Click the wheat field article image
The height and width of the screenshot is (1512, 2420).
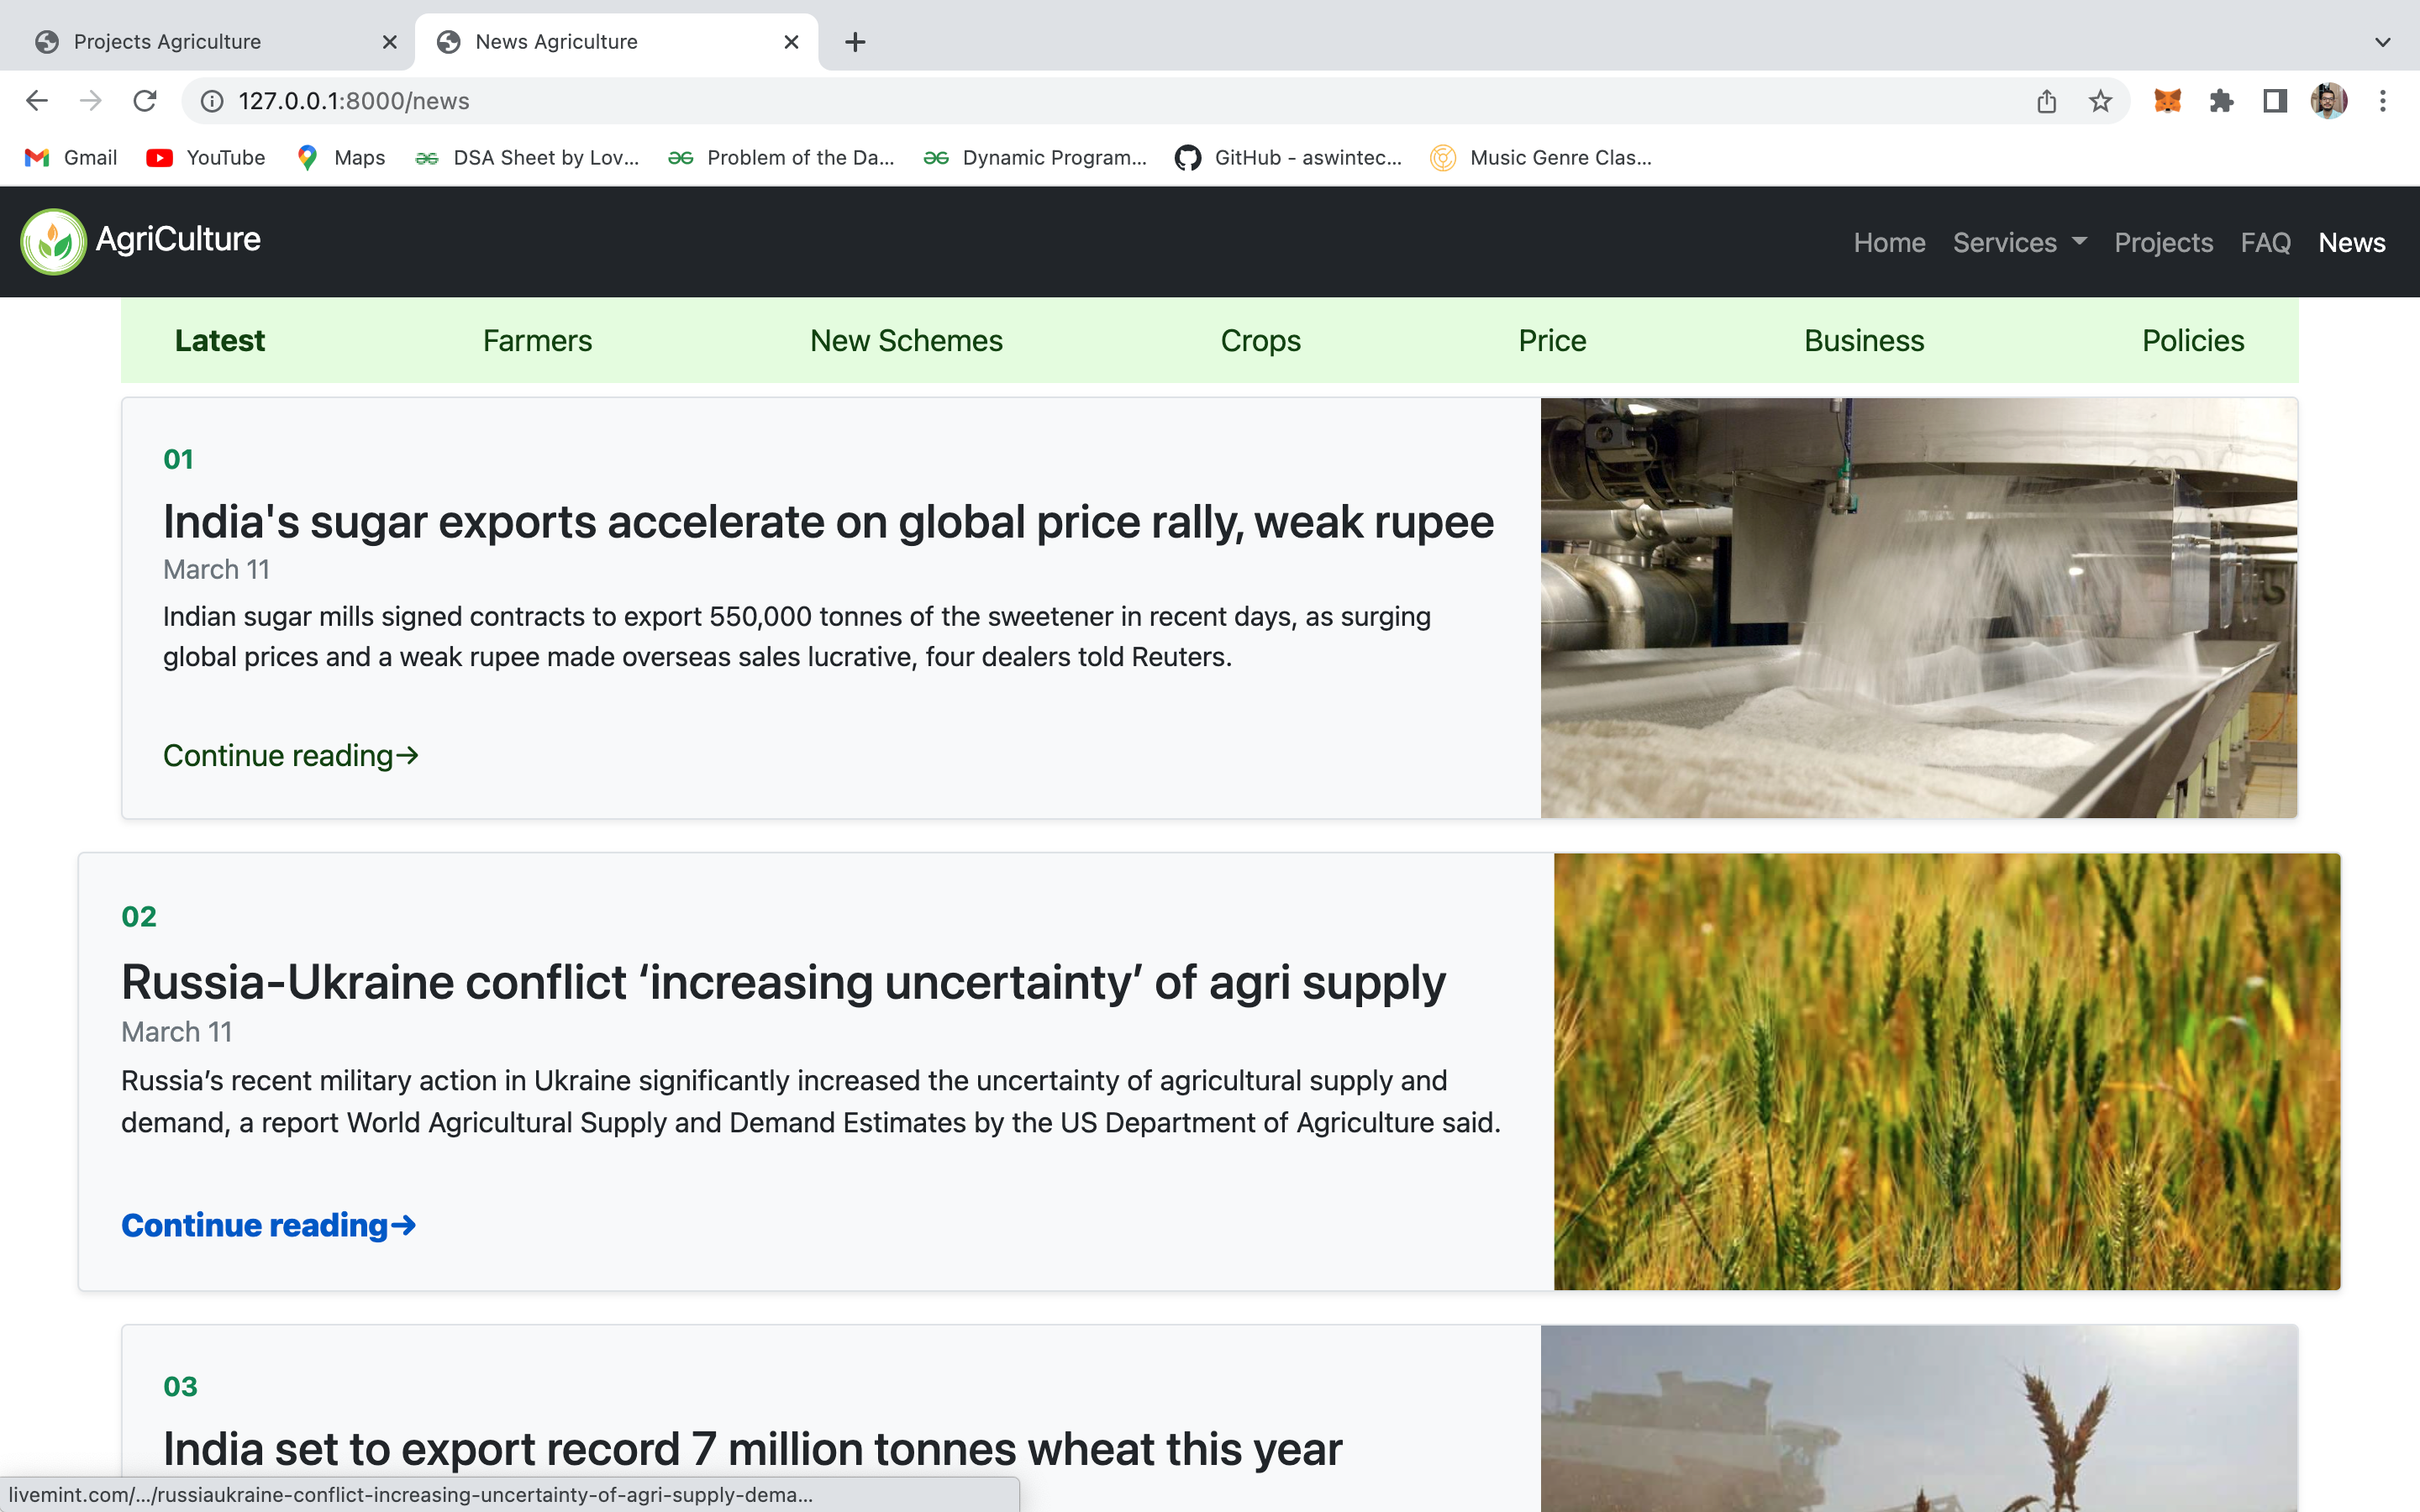coord(1947,1071)
